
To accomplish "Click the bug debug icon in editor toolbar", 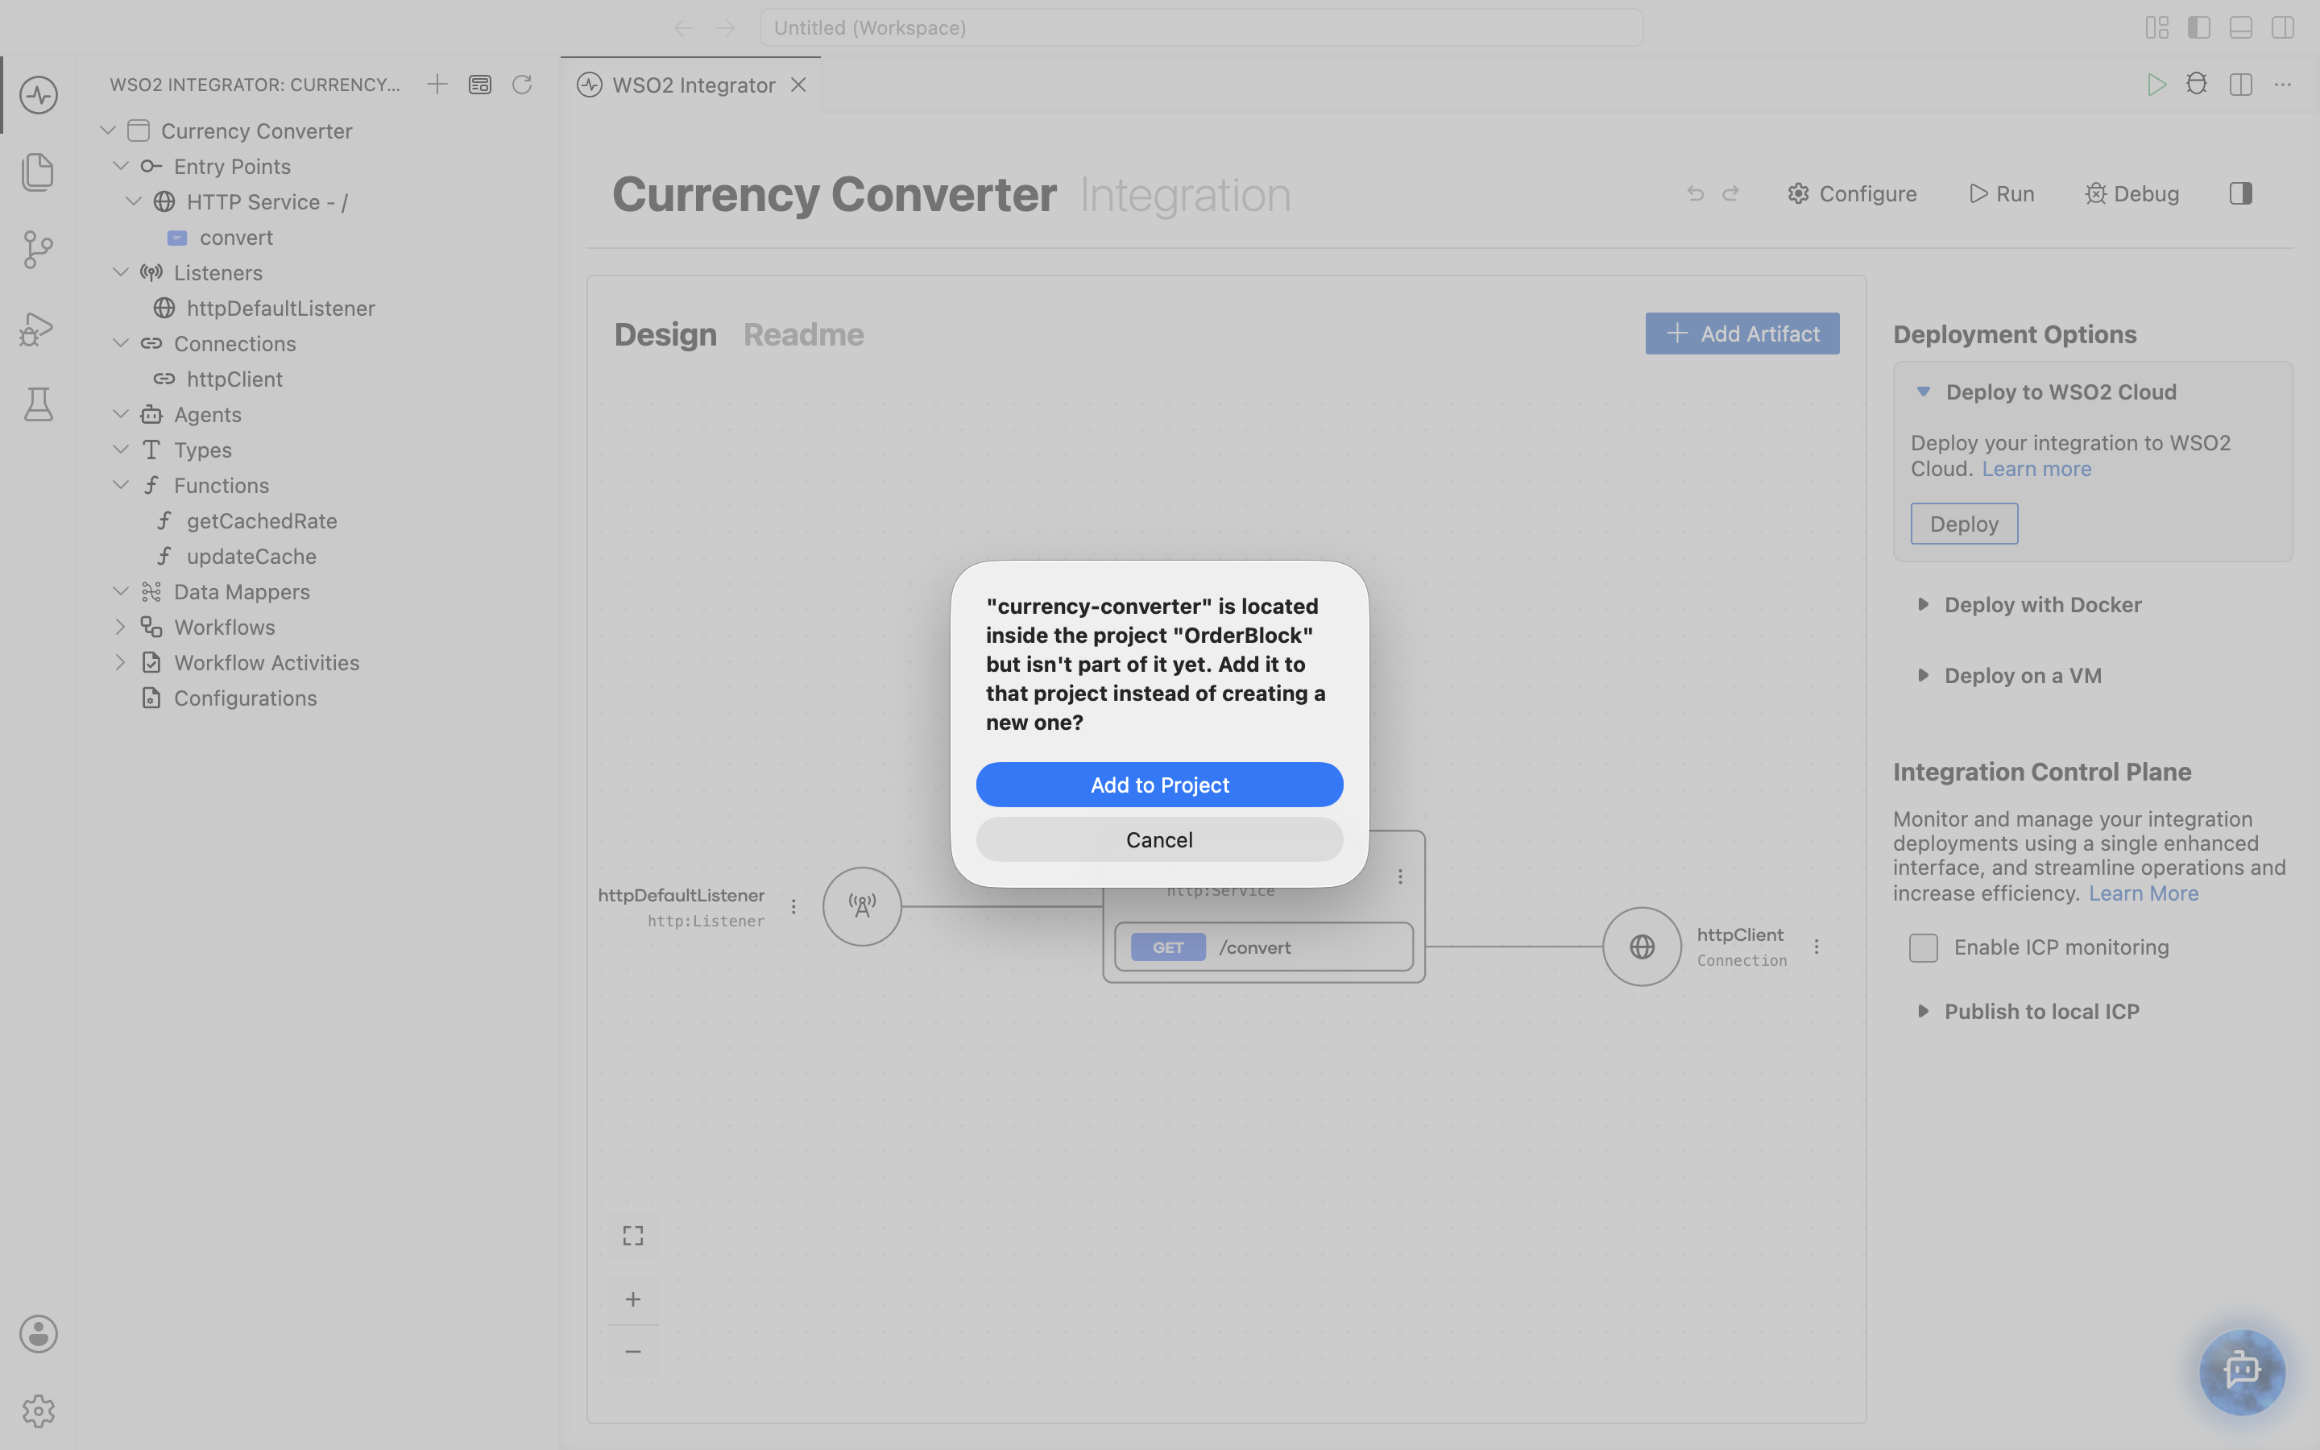I will point(2198,85).
